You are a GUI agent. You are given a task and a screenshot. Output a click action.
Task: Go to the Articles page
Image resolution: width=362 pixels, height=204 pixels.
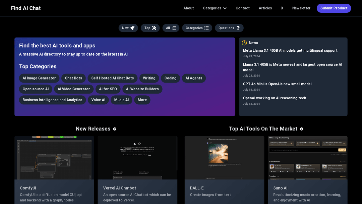265,8
